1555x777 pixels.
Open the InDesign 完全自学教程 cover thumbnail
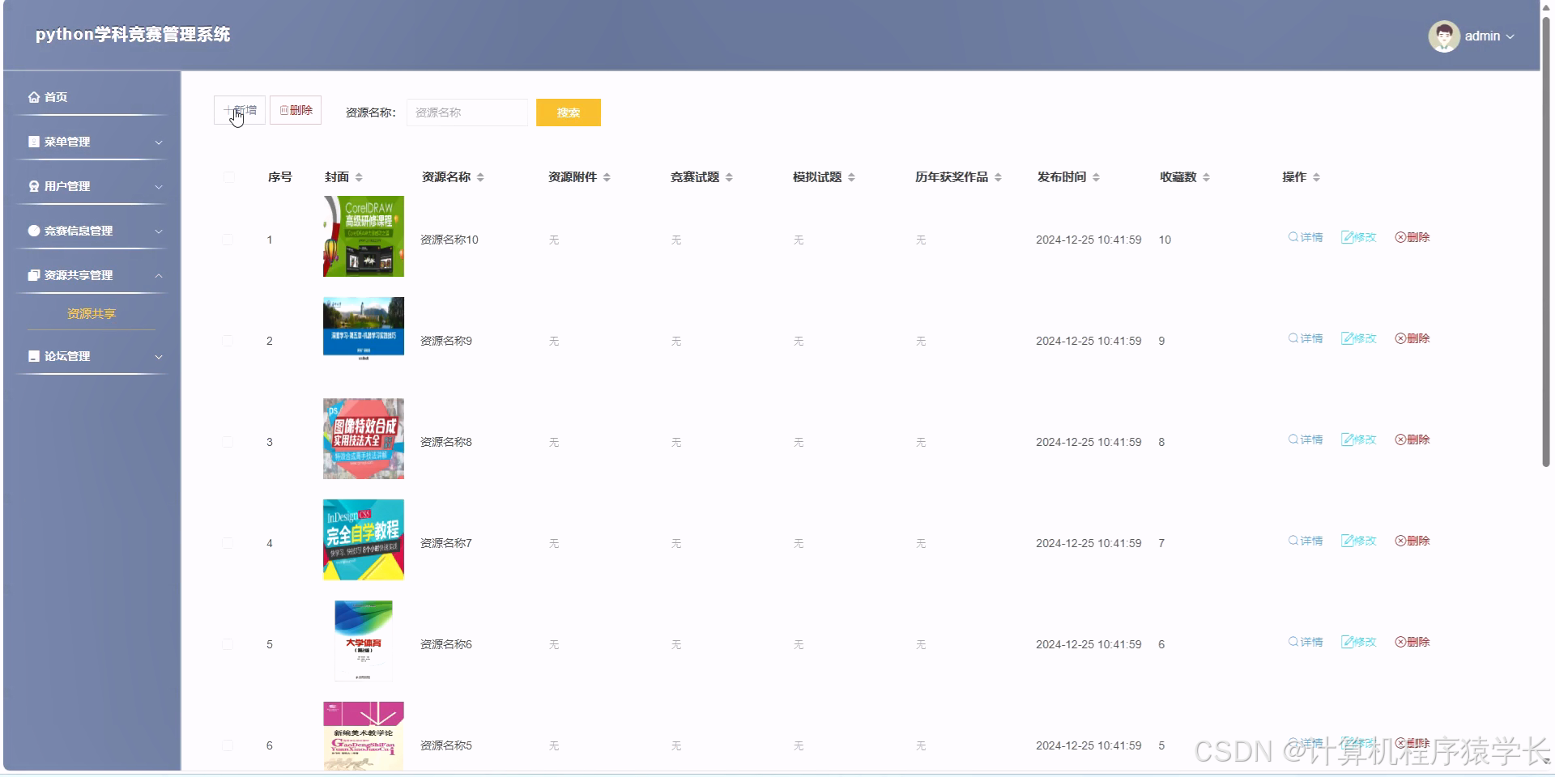pyautogui.click(x=364, y=540)
